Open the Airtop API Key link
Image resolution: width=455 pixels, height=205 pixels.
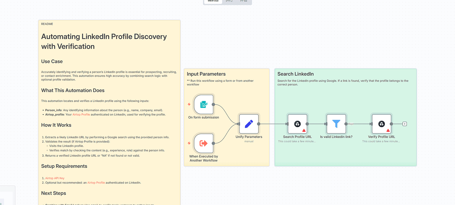(55, 178)
